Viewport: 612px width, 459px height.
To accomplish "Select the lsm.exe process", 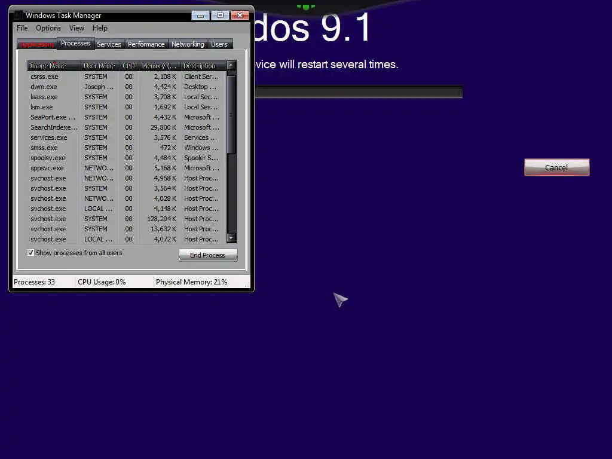I will pyautogui.click(x=127, y=107).
